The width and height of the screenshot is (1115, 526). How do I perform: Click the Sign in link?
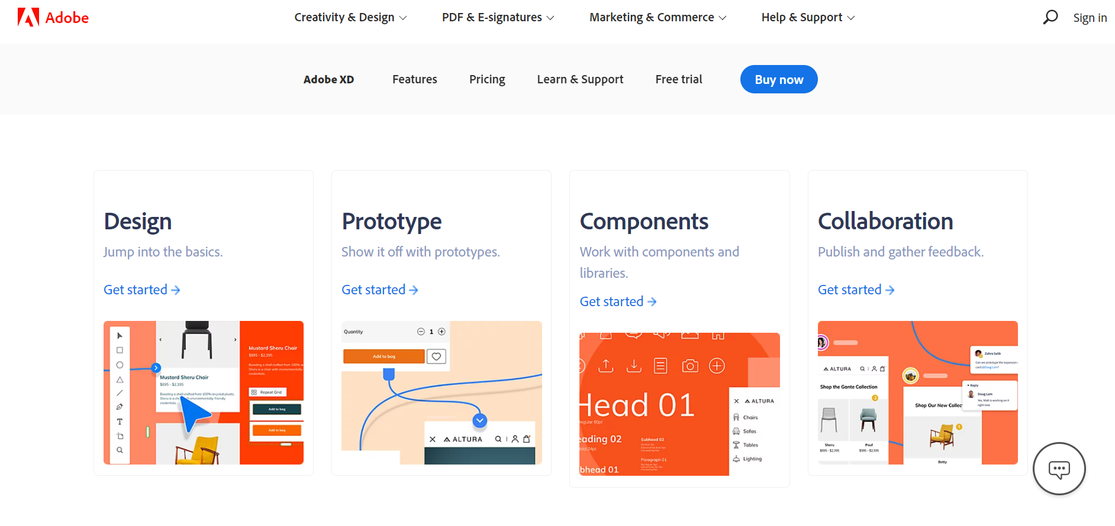tap(1090, 18)
